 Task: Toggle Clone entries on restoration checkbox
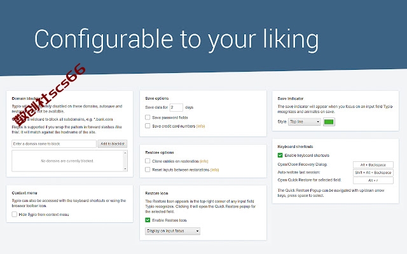[x=148, y=161]
